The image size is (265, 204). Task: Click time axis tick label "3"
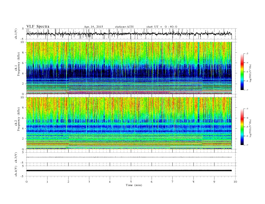pos(89,182)
